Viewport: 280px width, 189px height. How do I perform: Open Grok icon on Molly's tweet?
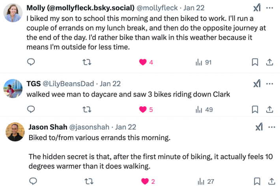257,8
